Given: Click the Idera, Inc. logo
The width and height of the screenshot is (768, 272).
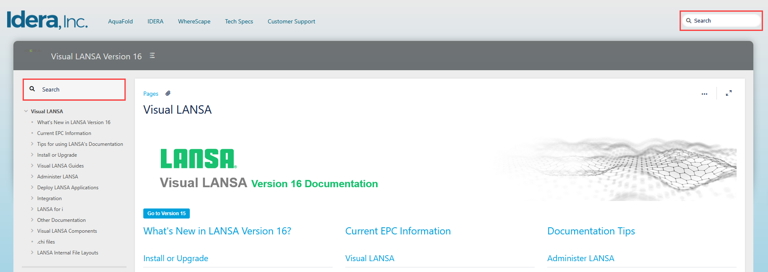Looking at the screenshot, I should [x=47, y=20].
